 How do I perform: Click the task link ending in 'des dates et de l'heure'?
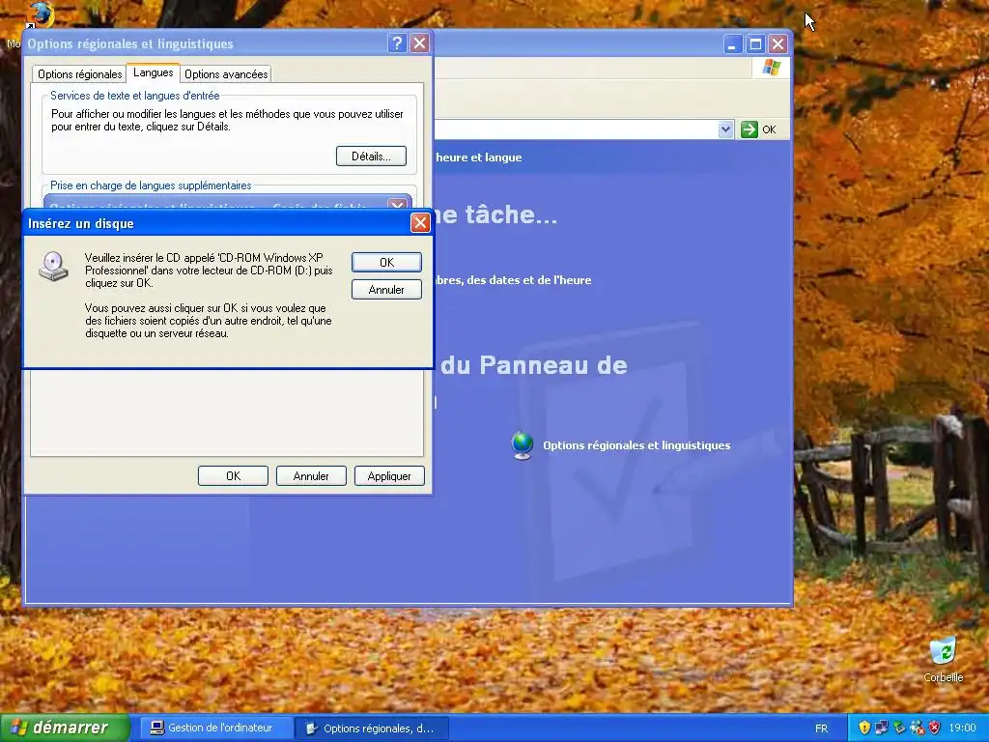(514, 280)
